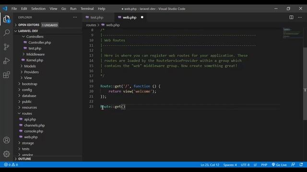The image size is (307, 172).
Task: Open test.php in the Controllers folder
Action: [x=35, y=48]
